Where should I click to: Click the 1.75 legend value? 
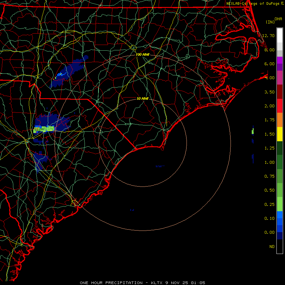tap(269, 120)
